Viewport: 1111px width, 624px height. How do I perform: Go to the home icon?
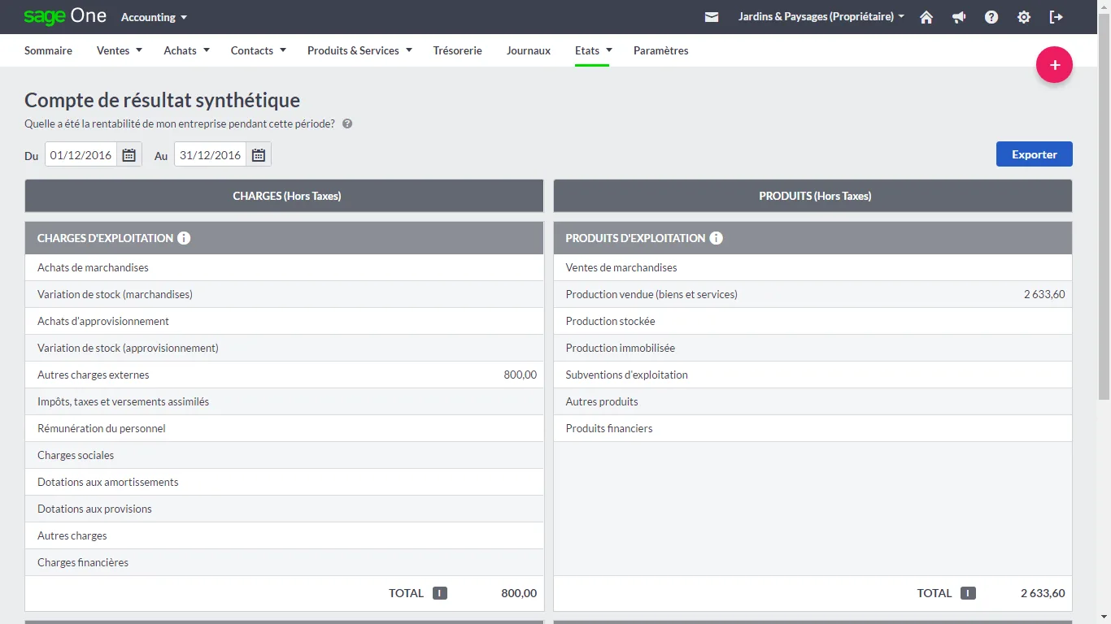click(926, 17)
